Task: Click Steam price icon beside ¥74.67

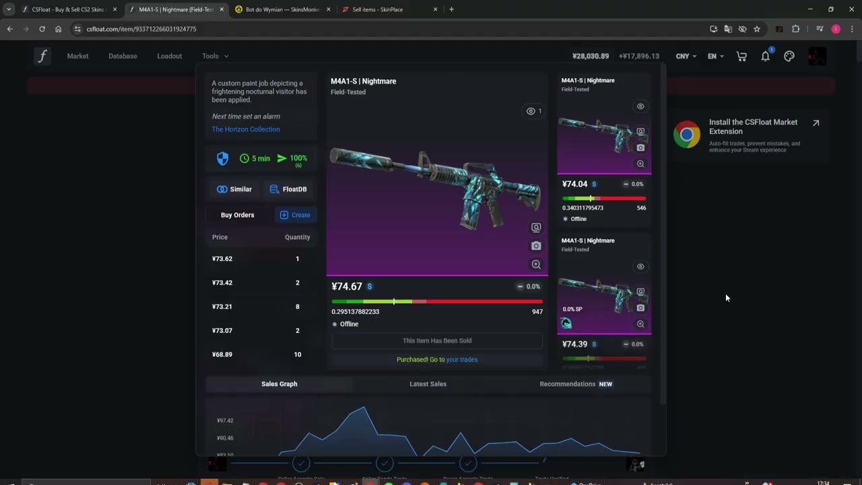Action: coord(369,286)
